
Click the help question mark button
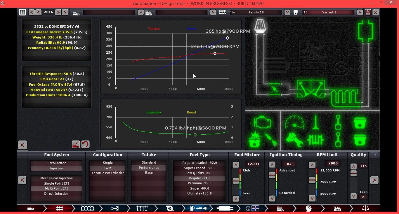click(x=374, y=155)
